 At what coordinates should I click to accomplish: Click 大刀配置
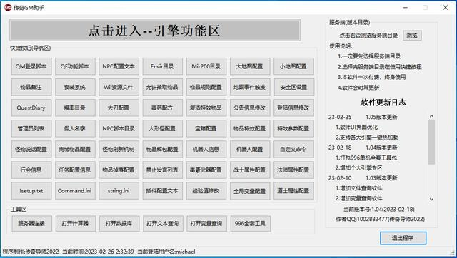coord(119,108)
